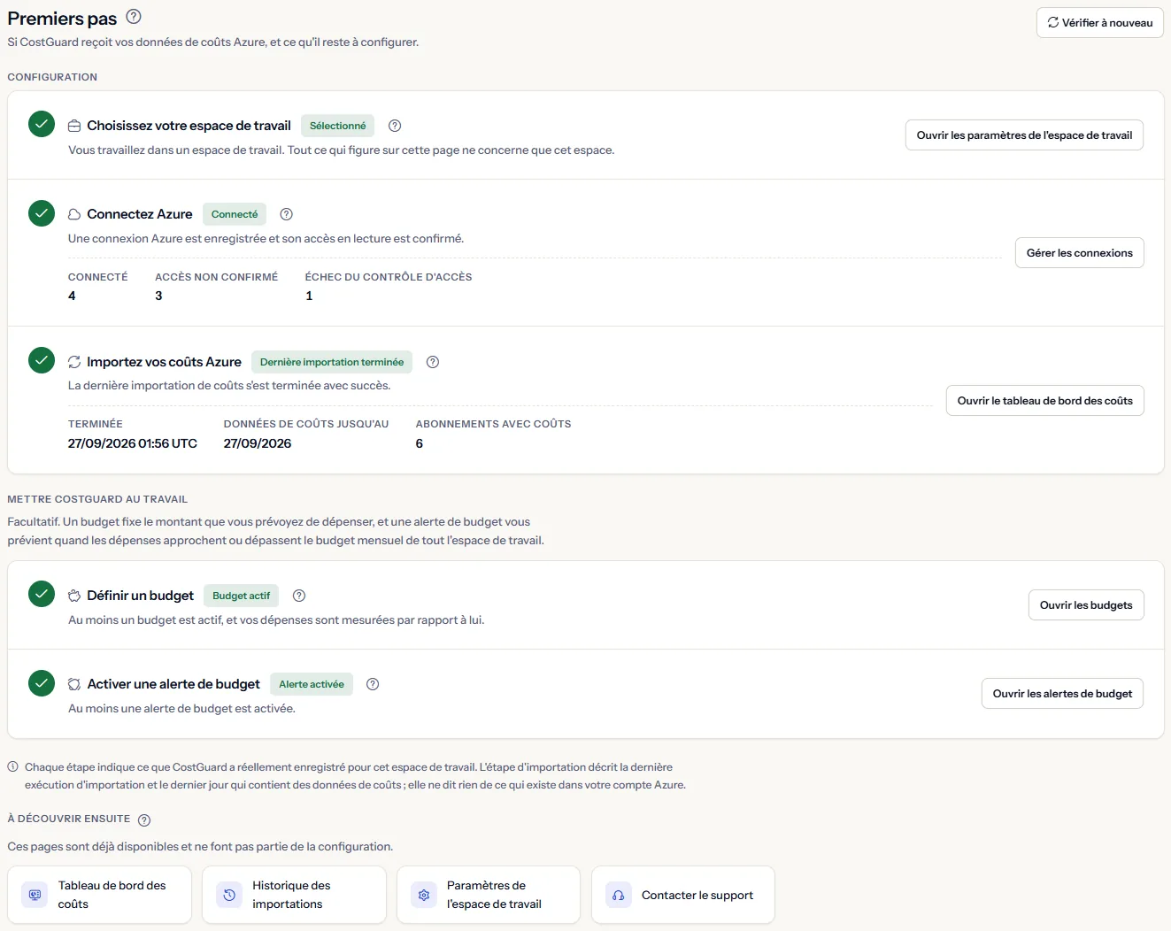Viewport: 1171px width, 931px height.
Task: Click Ouvrir les budgets button
Action: (x=1086, y=605)
